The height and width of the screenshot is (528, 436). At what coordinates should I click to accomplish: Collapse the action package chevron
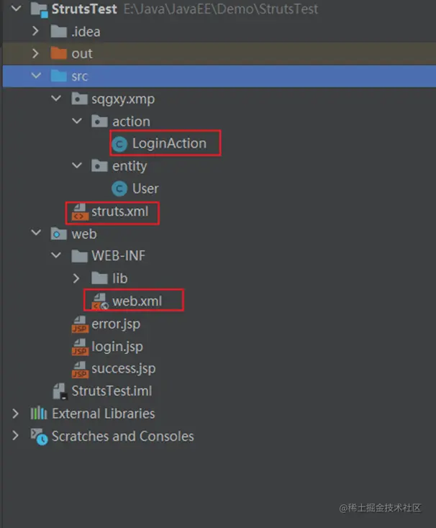(77, 121)
